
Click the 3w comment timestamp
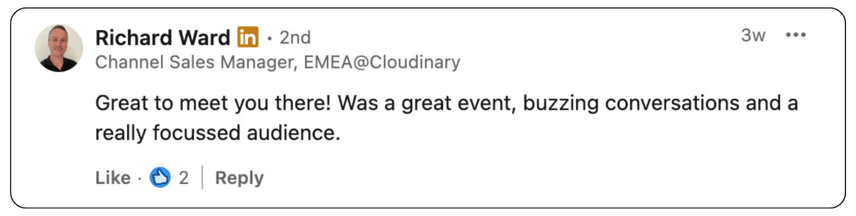click(x=753, y=35)
